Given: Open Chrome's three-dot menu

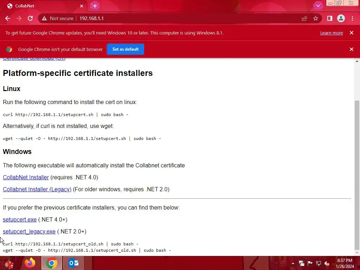Looking at the screenshot, I should click(352, 18).
